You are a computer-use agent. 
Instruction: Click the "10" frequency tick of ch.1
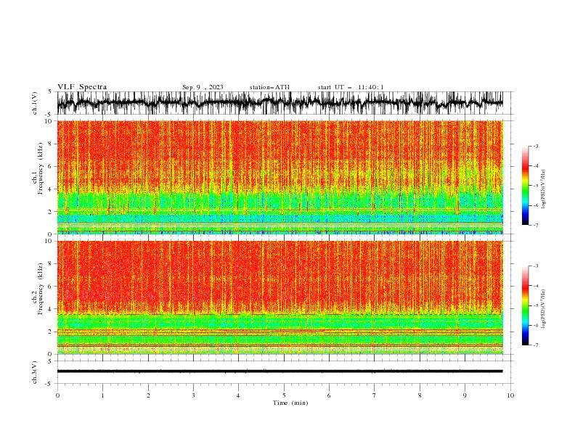point(49,121)
